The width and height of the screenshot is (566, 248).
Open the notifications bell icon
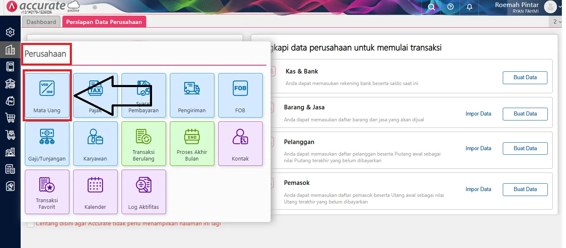click(x=469, y=7)
